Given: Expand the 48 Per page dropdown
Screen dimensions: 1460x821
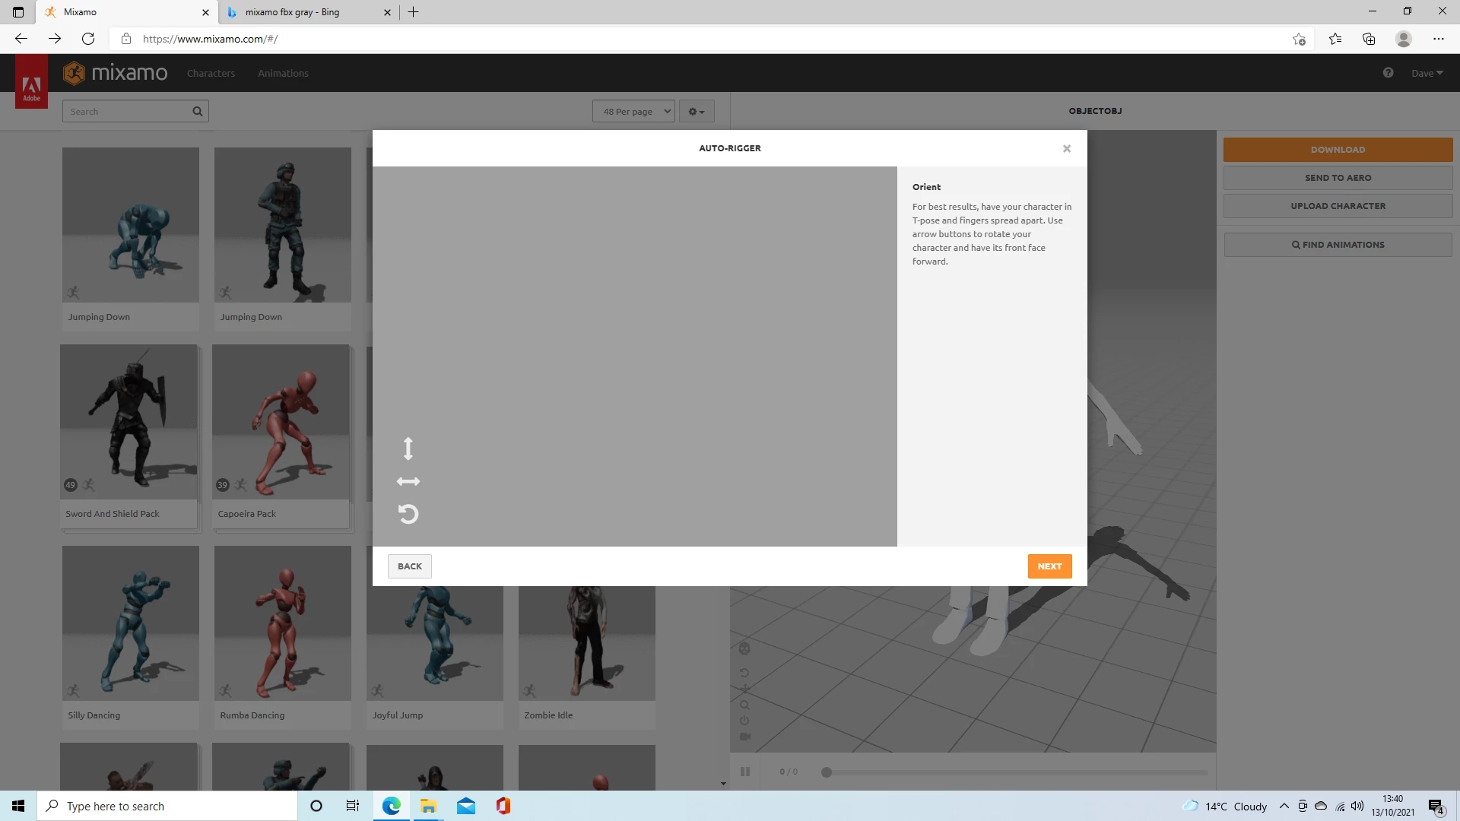Looking at the screenshot, I should pyautogui.click(x=633, y=112).
